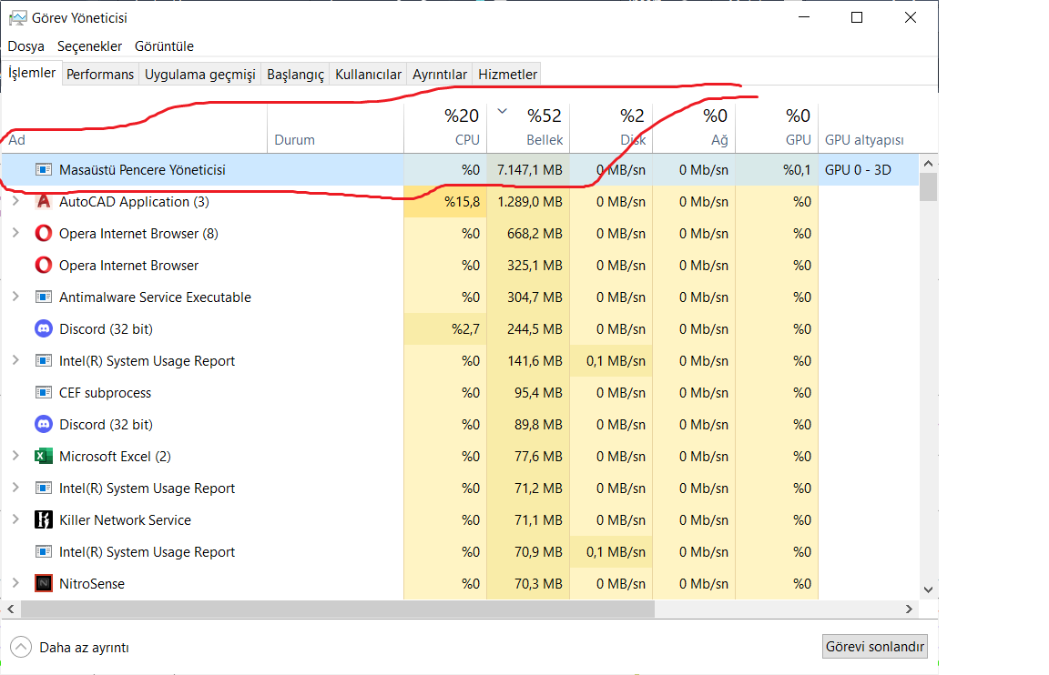This screenshot has width=1049, height=675.
Task: Sort by the Bellek column header
Action: [528, 128]
